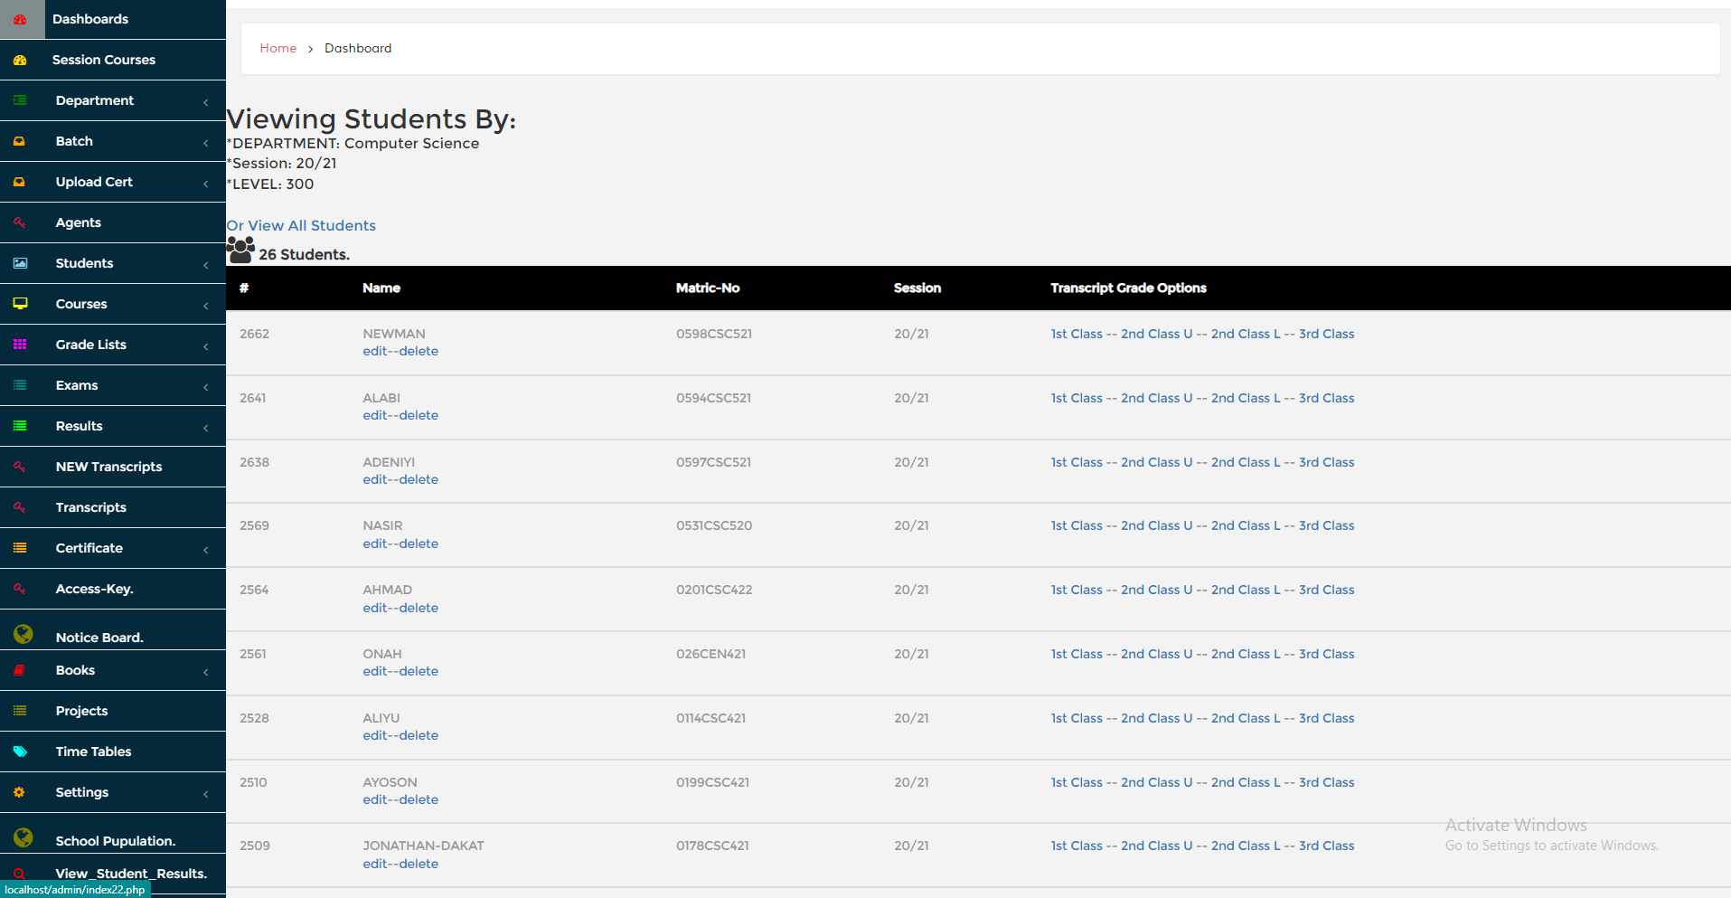The height and width of the screenshot is (898, 1731).
Task: Click the Courses monitor icon
Action: pos(20,304)
